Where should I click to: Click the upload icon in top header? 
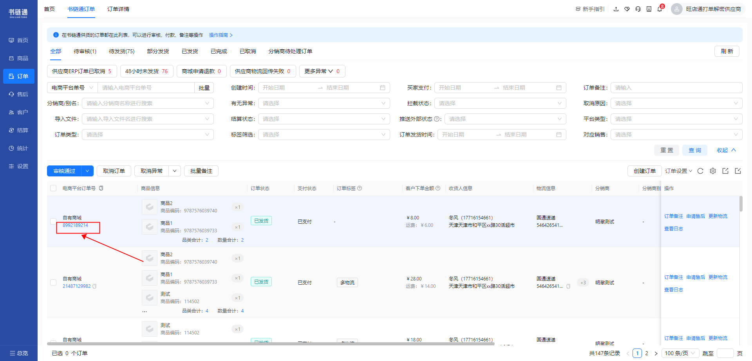(x=616, y=9)
